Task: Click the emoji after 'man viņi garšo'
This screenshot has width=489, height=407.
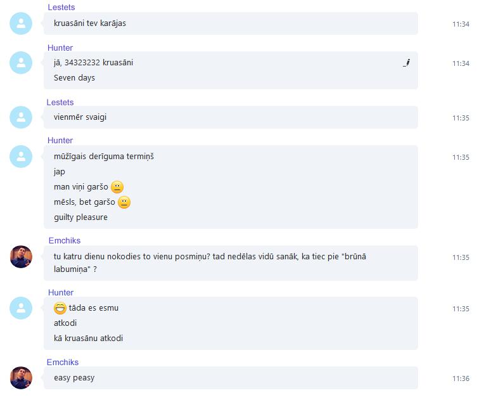Action: (x=117, y=187)
